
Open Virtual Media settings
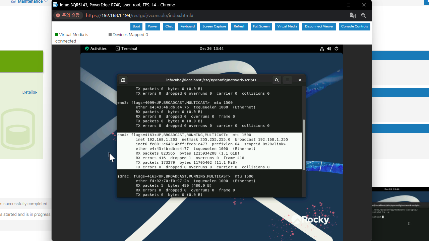point(287,27)
